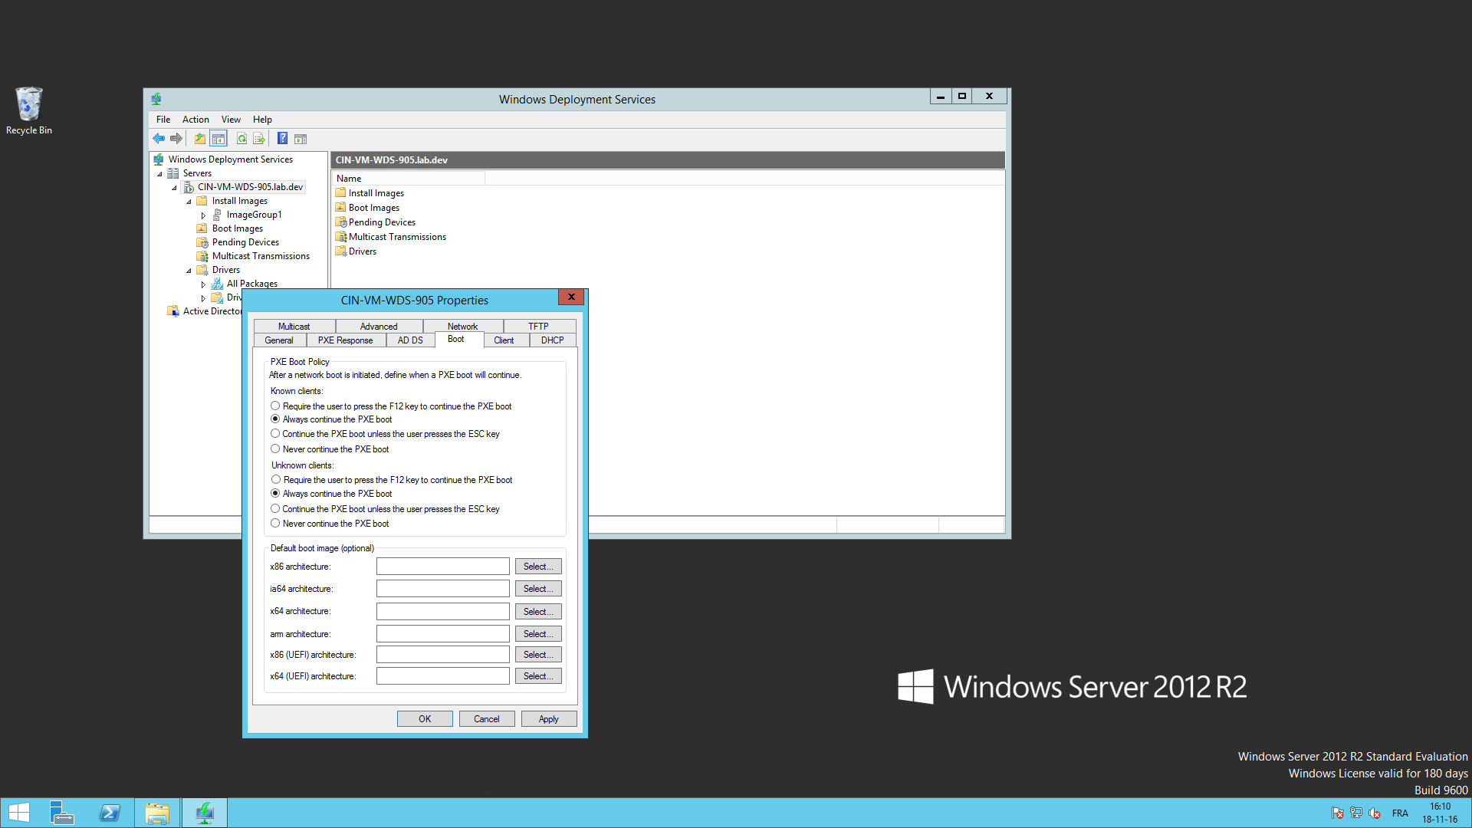Unknown clients: Never continue the PXE boot
This screenshot has width=1472, height=828.
[275, 524]
